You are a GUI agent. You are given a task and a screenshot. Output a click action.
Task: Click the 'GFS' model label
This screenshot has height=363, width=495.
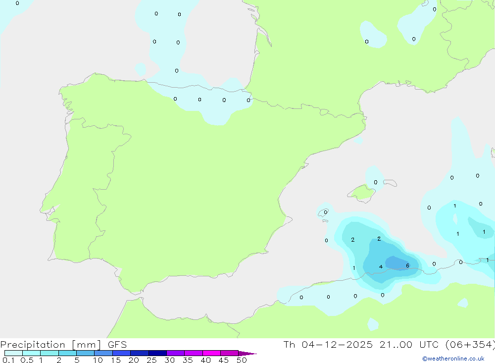coord(117,344)
